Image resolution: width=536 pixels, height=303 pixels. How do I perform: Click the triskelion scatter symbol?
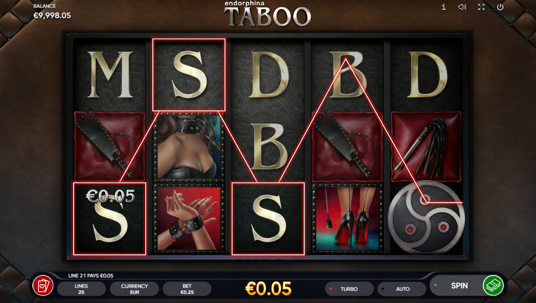426,217
